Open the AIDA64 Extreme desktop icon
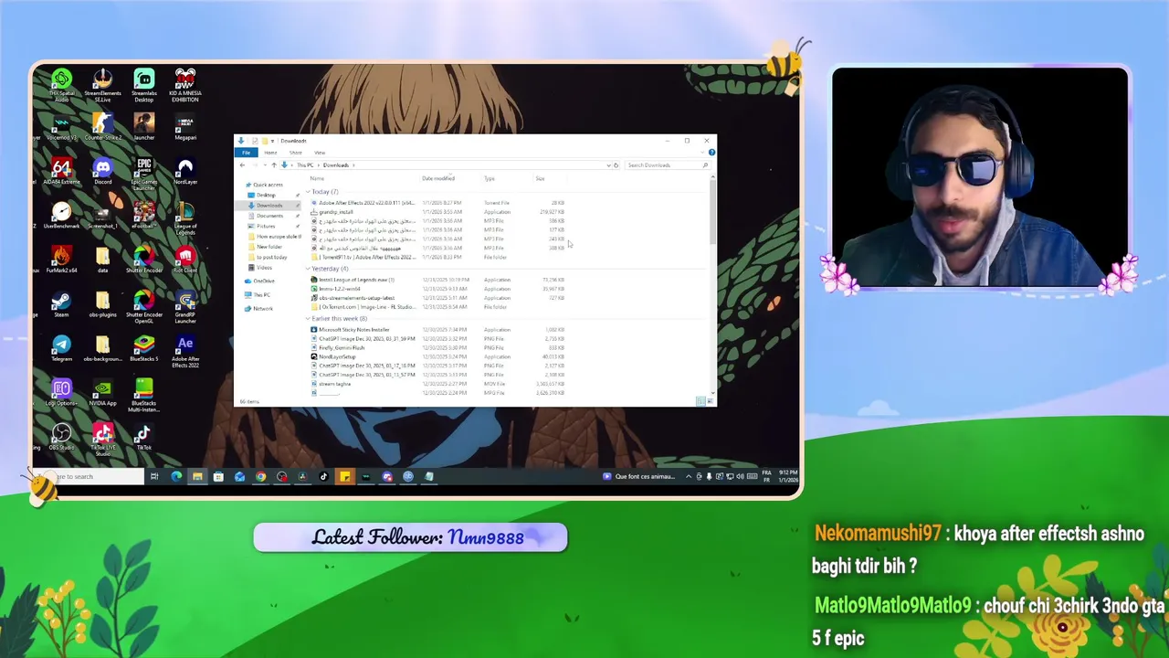The height and width of the screenshot is (658, 1169). [61, 171]
